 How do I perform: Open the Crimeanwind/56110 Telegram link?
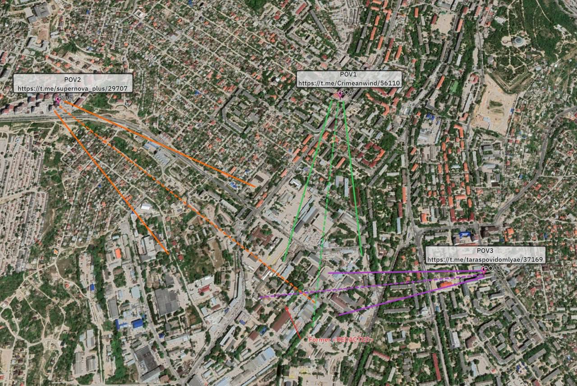[x=348, y=83]
